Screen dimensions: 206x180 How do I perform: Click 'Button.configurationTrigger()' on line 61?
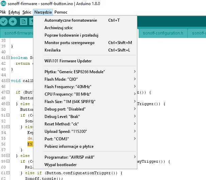pyautogui.click(x=82, y=173)
